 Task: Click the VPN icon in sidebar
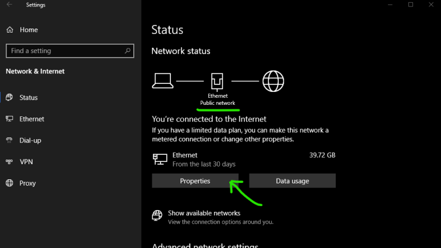[x=9, y=162]
